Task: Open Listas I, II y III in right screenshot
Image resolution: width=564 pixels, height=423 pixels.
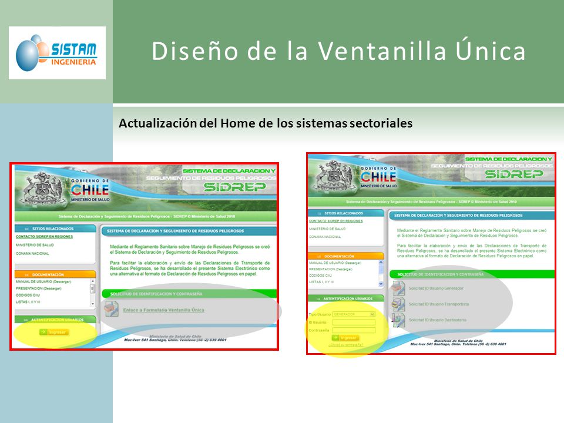Action: [x=321, y=282]
